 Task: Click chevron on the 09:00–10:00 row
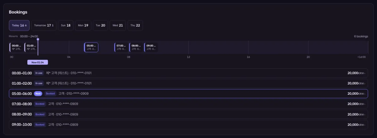tap(365, 125)
